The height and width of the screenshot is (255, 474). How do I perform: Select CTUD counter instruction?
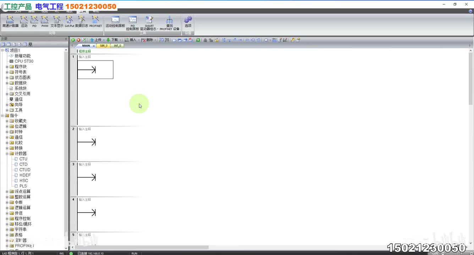tap(25, 170)
